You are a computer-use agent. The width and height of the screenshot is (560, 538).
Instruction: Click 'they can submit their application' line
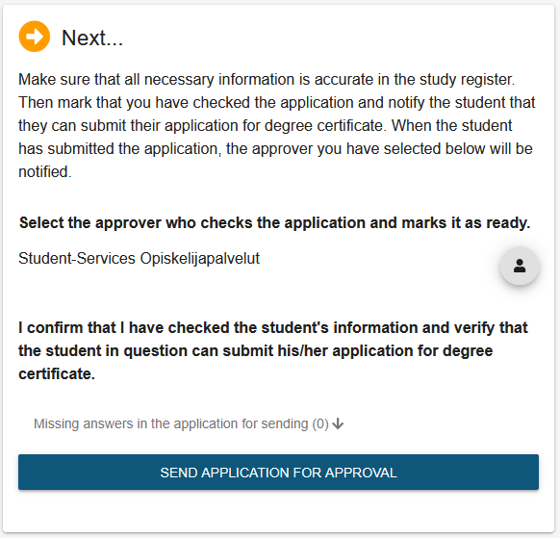tap(265, 126)
